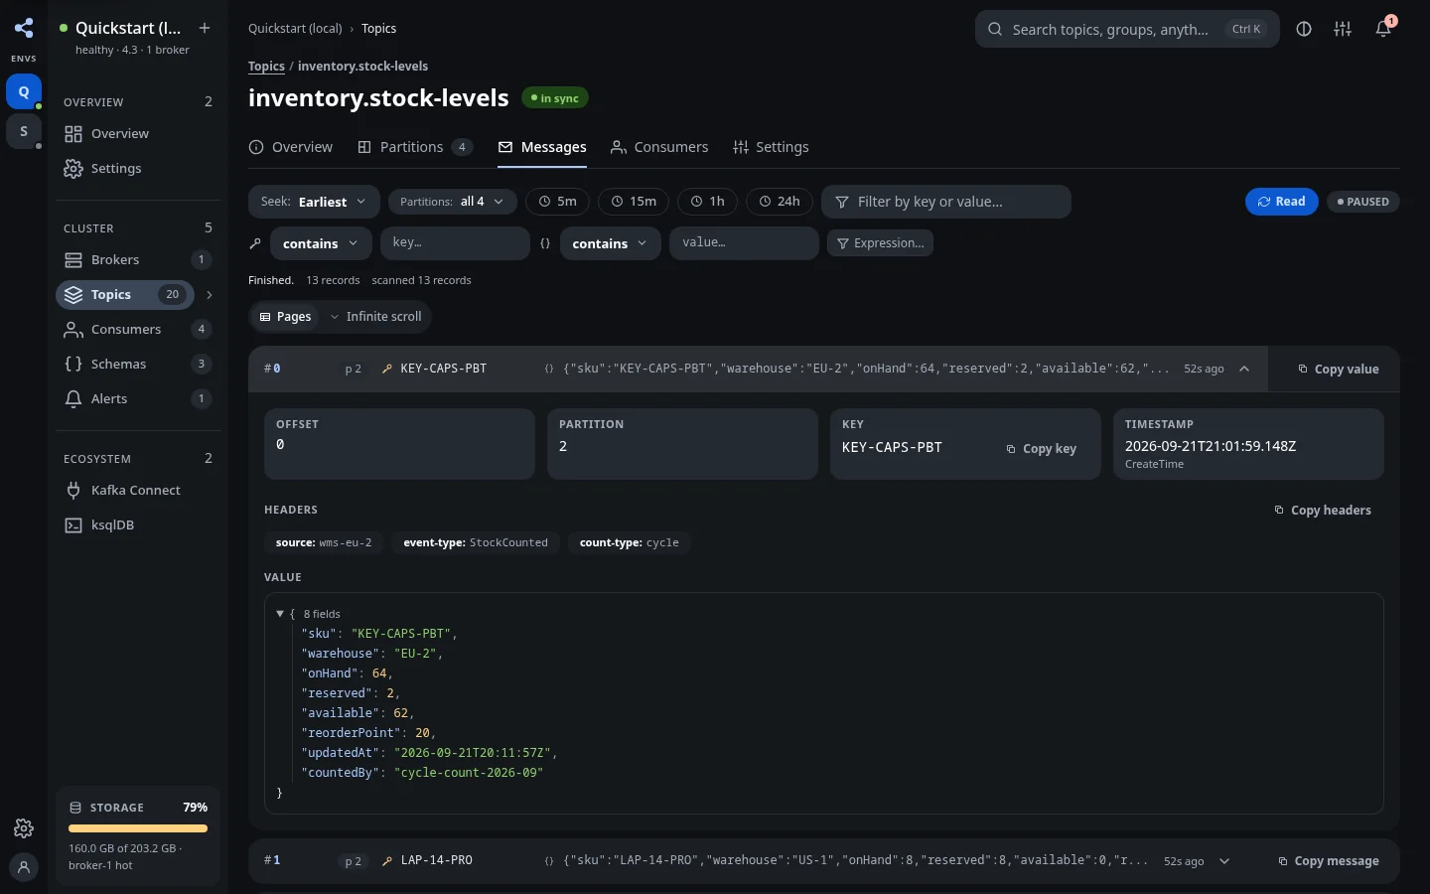Click the blue Read button
Screen dimensions: 1430x894
1282,202
